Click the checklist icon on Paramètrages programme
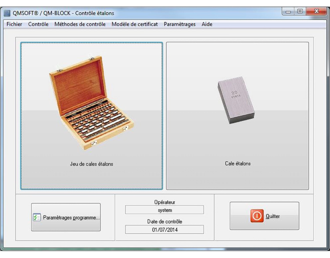Image resolution: width=330 pixels, height=258 pixels. coord(37,217)
